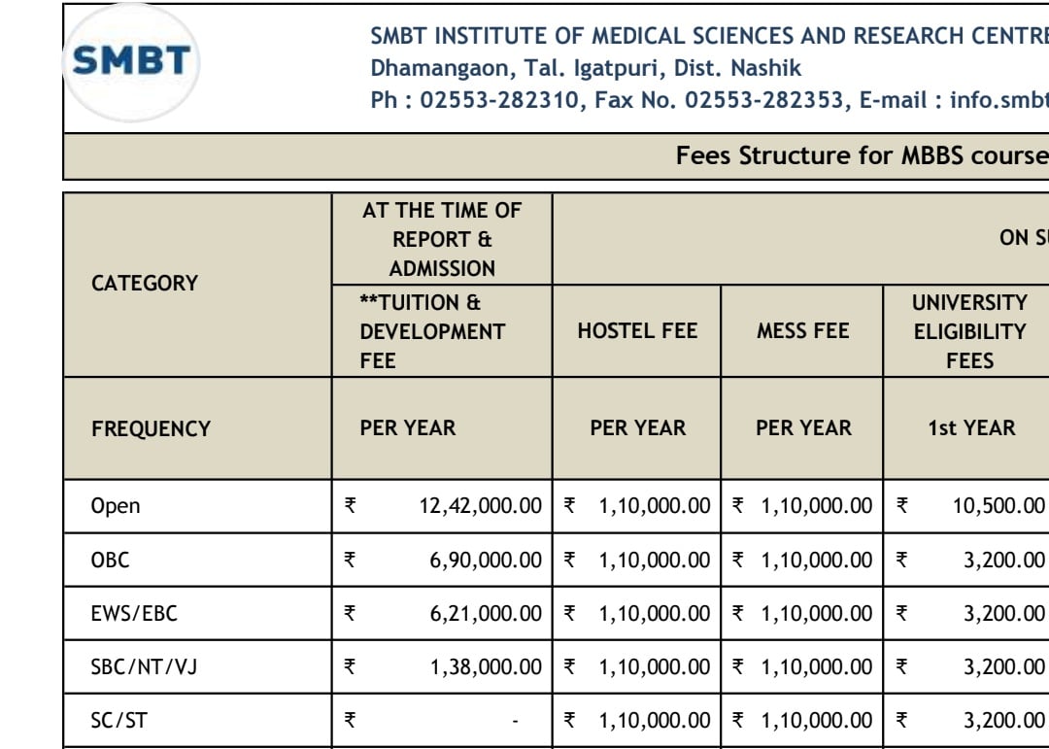Select the Tuition & Development Fee header
The width and height of the screenshot is (1049, 749).
[432, 331]
